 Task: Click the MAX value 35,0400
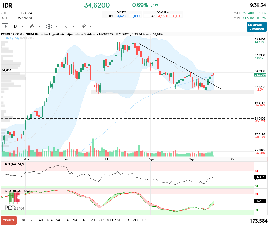tap(248, 13)
